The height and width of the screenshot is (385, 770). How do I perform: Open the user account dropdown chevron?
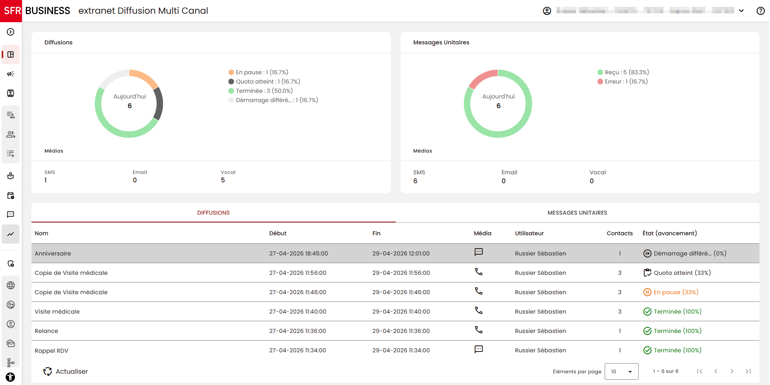(741, 11)
